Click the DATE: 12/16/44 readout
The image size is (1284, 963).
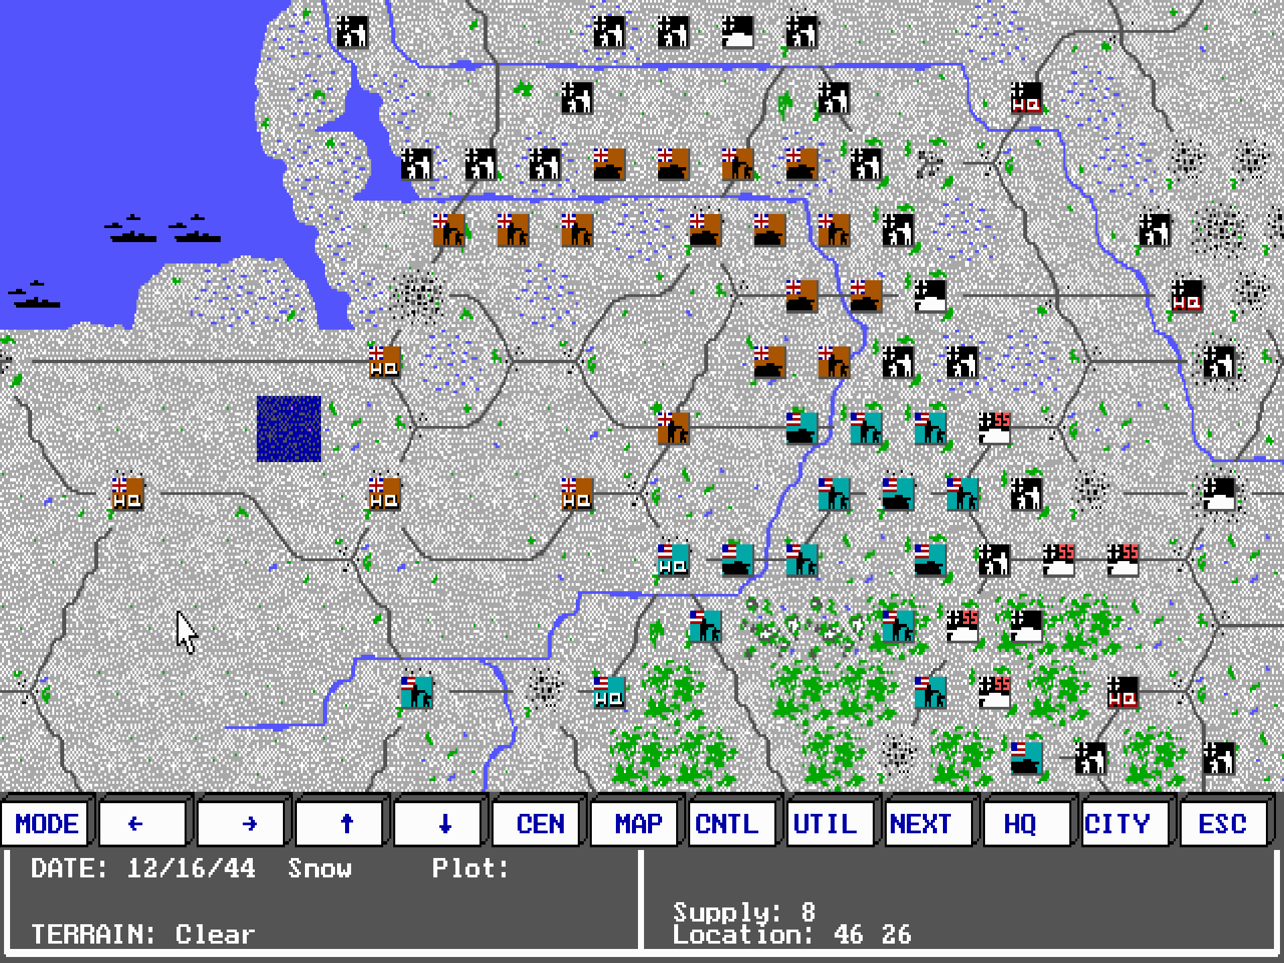click(143, 868)
